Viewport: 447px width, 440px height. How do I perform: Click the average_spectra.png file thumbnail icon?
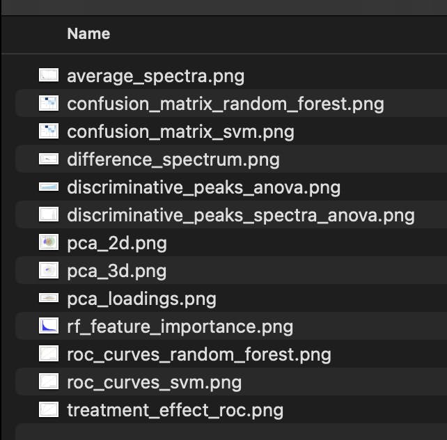tap(49, 75)
